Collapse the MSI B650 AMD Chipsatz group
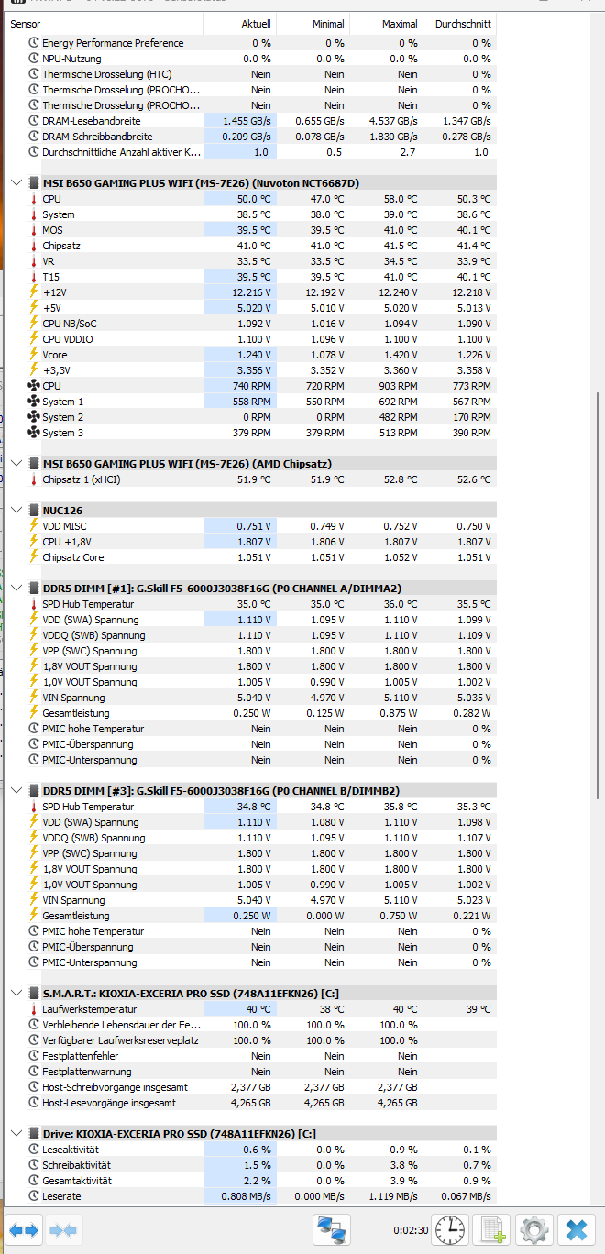Screen dimensions: 605x1254 pos(16,464)
